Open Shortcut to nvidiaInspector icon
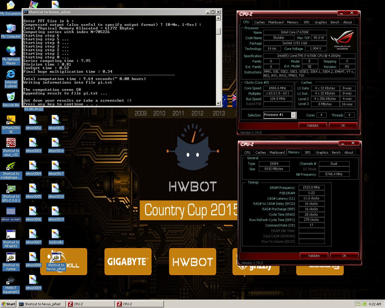 point(11,170)
